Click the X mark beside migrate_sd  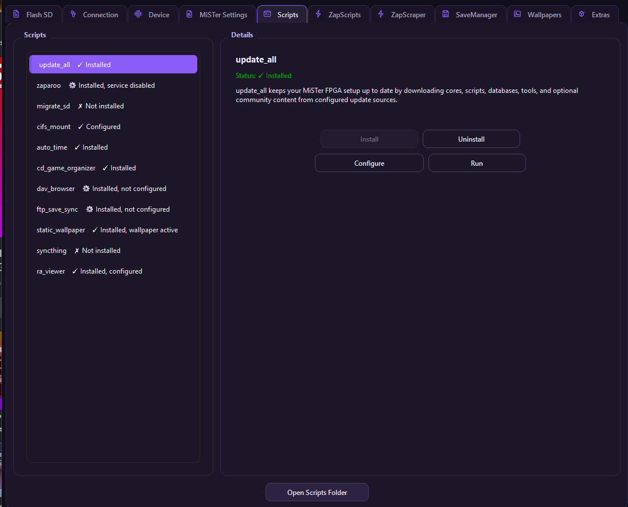tap(80, 106)
